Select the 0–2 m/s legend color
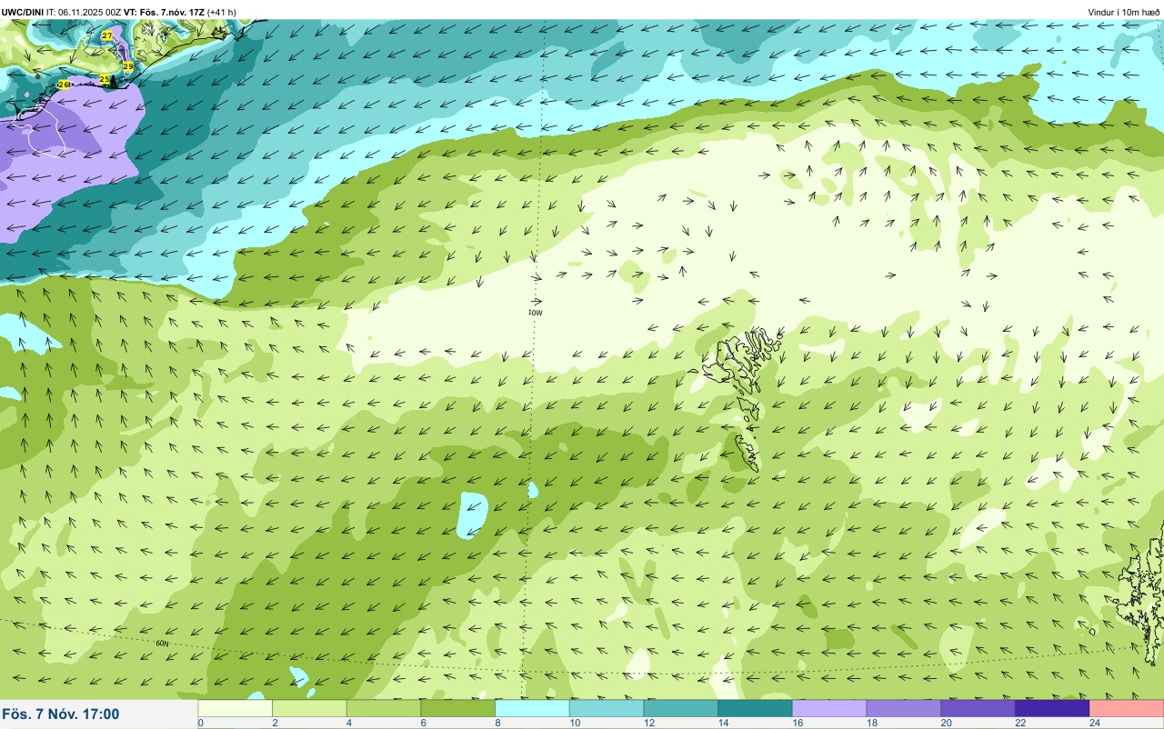The image size is (1164, 729). pyautogui.click(x=236, y=708)
